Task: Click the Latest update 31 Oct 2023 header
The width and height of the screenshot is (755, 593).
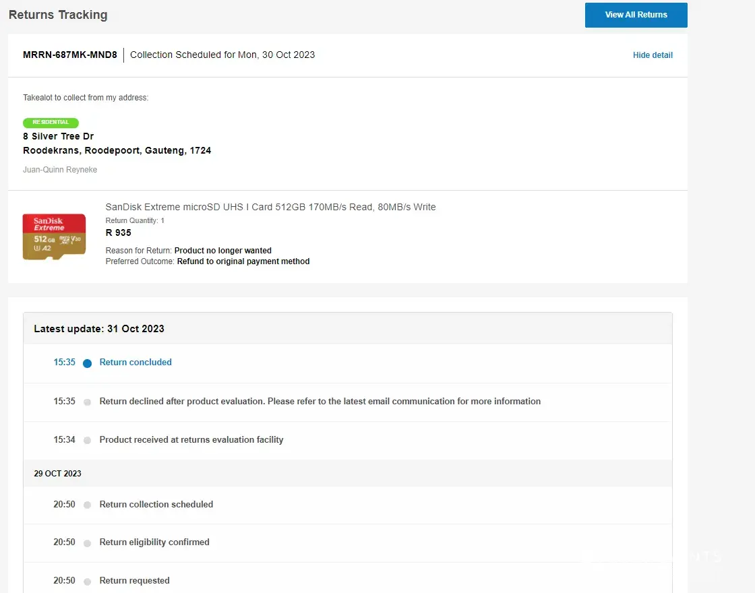Action: (99, 329)
